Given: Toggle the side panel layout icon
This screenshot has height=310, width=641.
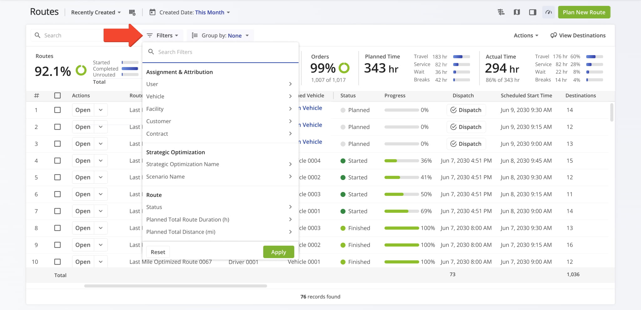Looking at the screenshot, I should coord(532,12).
